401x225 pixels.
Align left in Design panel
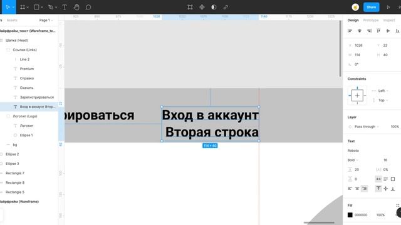(x=350, y=31)
